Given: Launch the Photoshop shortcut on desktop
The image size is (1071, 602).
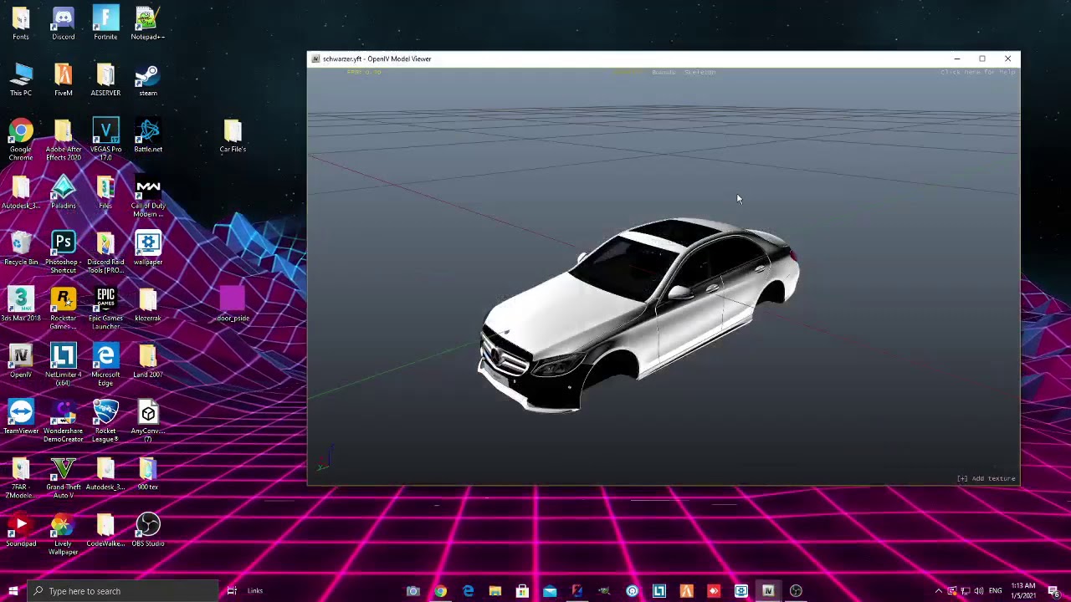Looking at the screenshot, I should pyautogui.click(x=63, y=253).
